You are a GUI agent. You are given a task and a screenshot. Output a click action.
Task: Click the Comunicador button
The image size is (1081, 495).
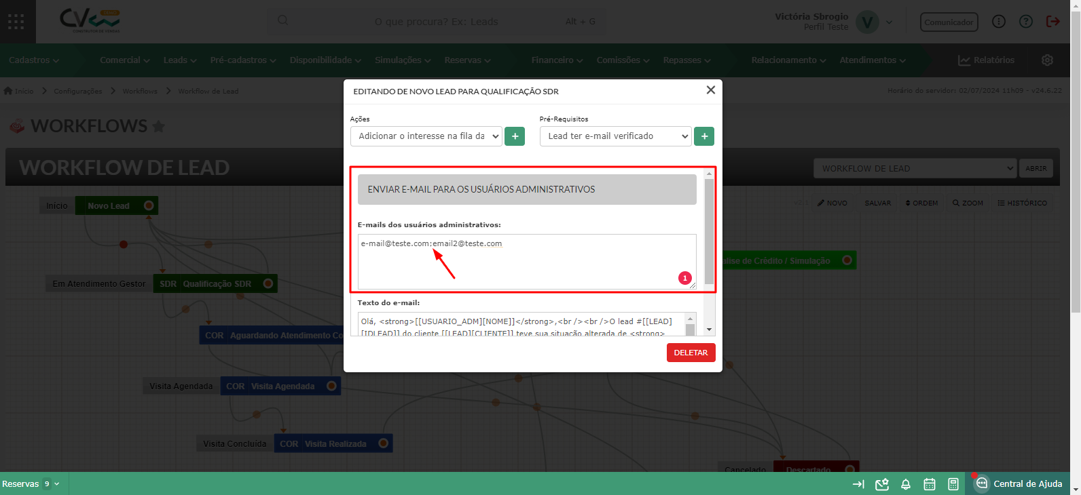coord(949,22)
